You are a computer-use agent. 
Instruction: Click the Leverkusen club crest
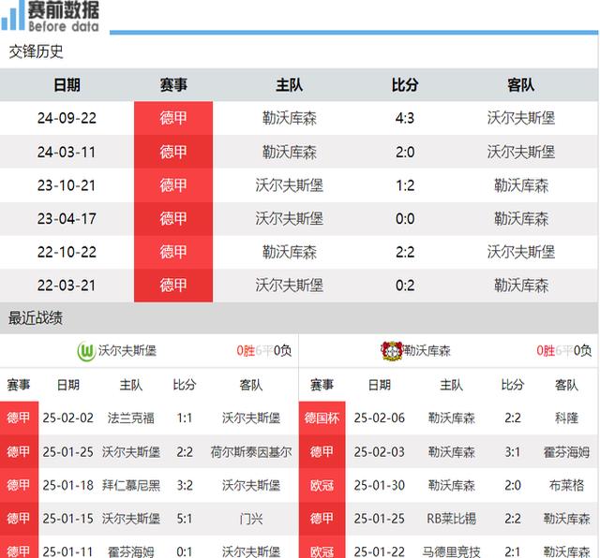[392, 350]
